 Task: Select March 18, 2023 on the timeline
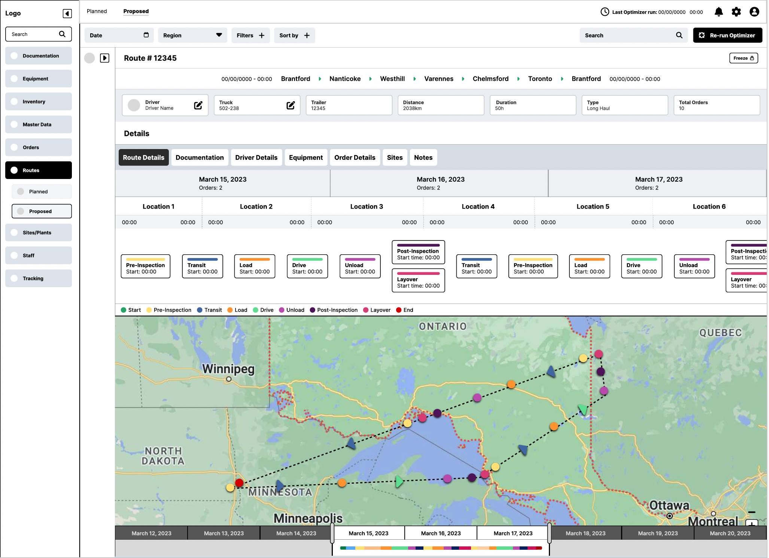pos(586,533)
